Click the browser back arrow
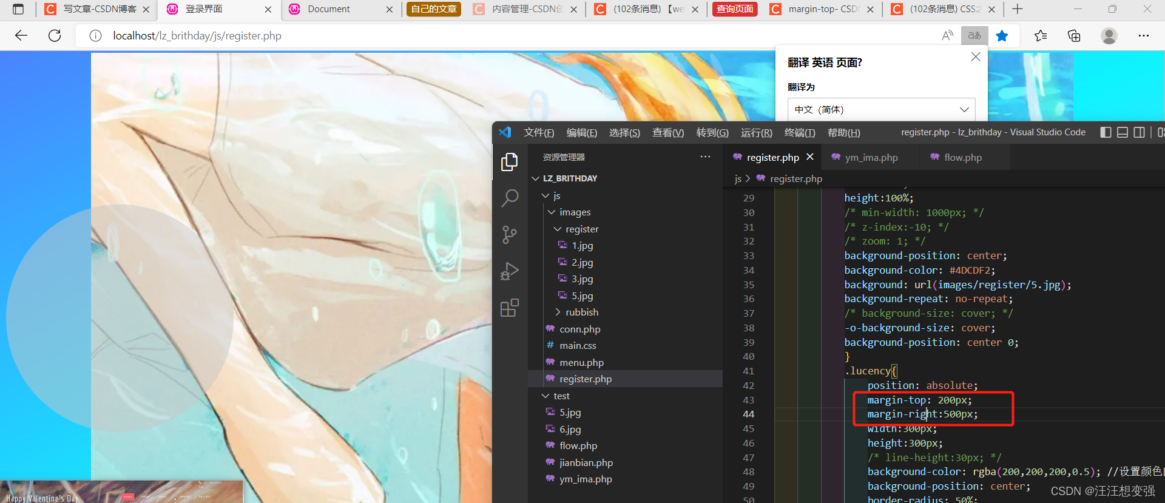 point(21,36)
